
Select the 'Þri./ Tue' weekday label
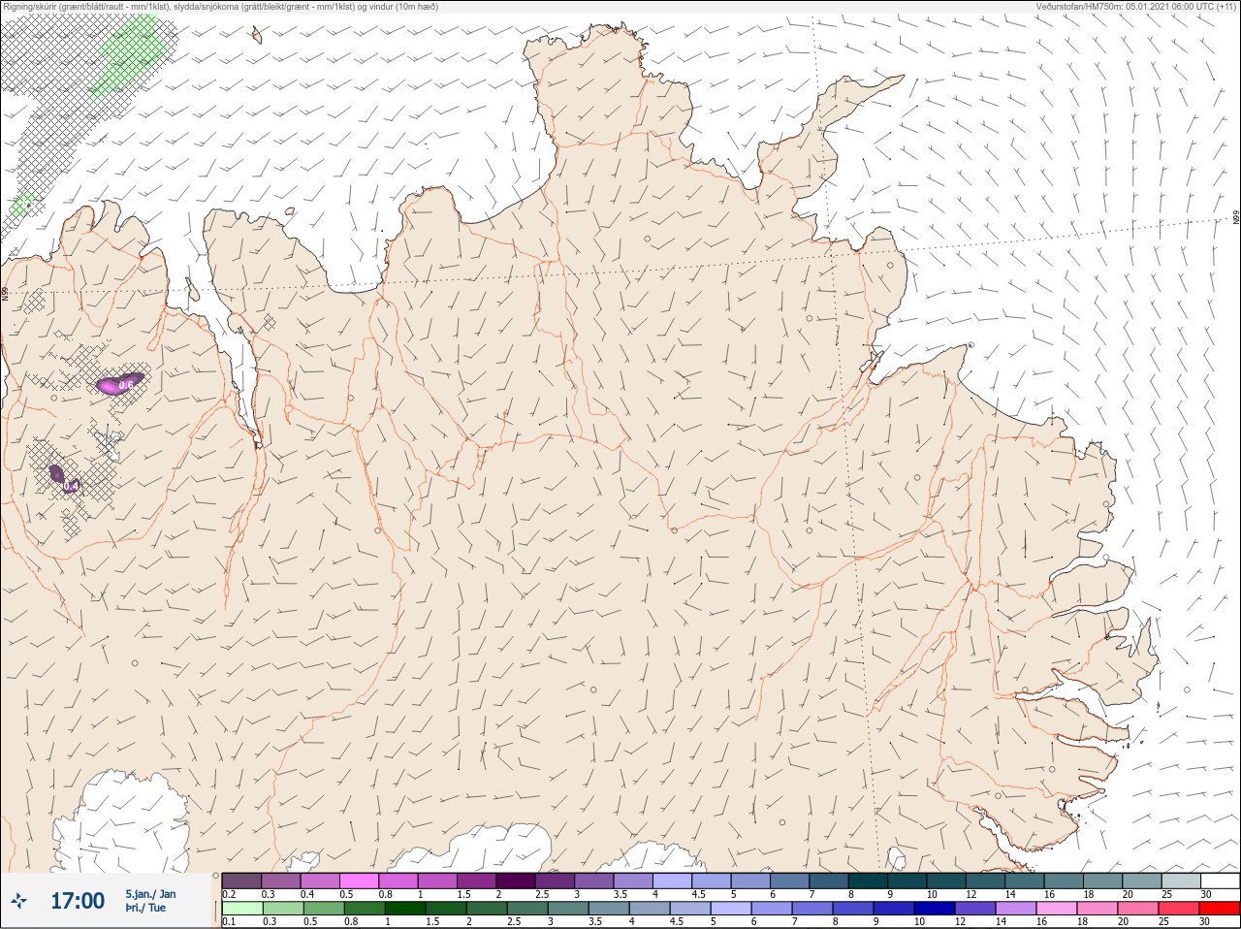[145, 908]
